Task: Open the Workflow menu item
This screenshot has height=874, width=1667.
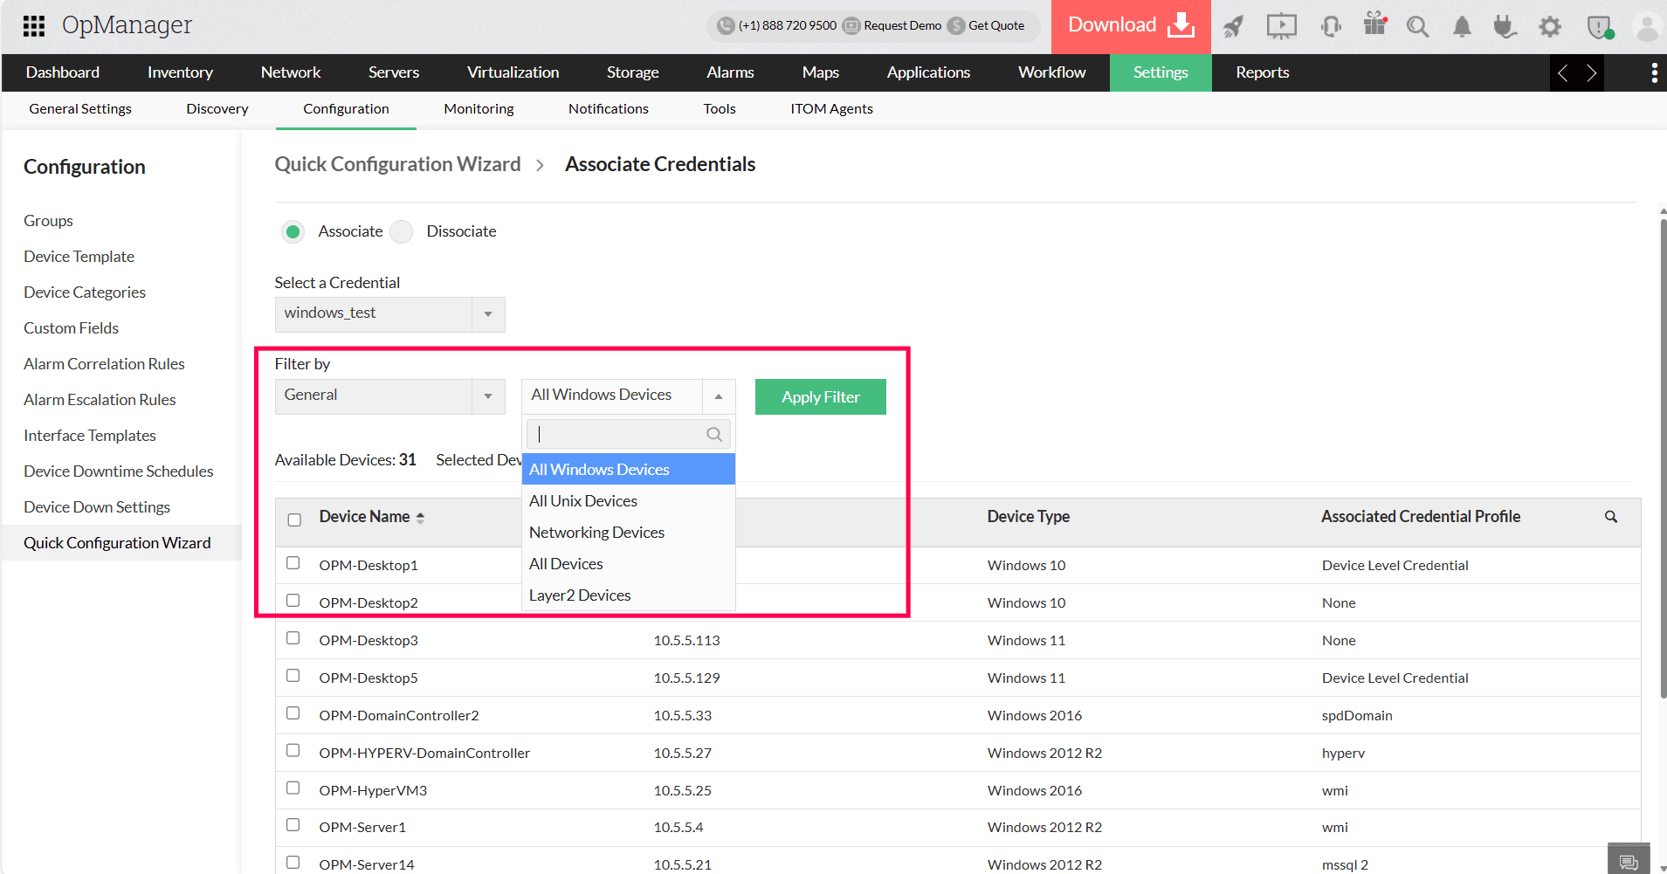Action: click(x=1051, y=72)
